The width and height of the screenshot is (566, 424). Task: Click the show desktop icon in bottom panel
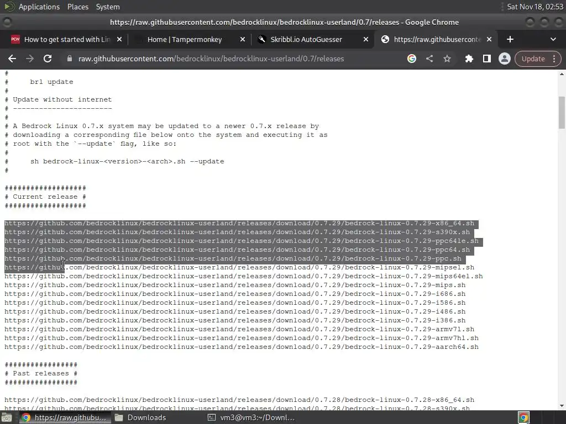(7, 417)
